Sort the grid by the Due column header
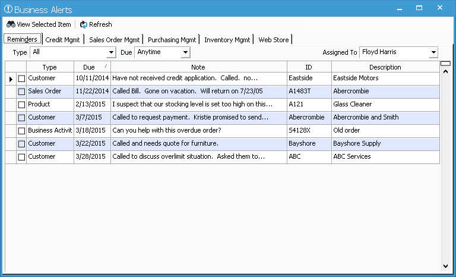This screenshot has height=277, width=456. (x=89, y=67)
